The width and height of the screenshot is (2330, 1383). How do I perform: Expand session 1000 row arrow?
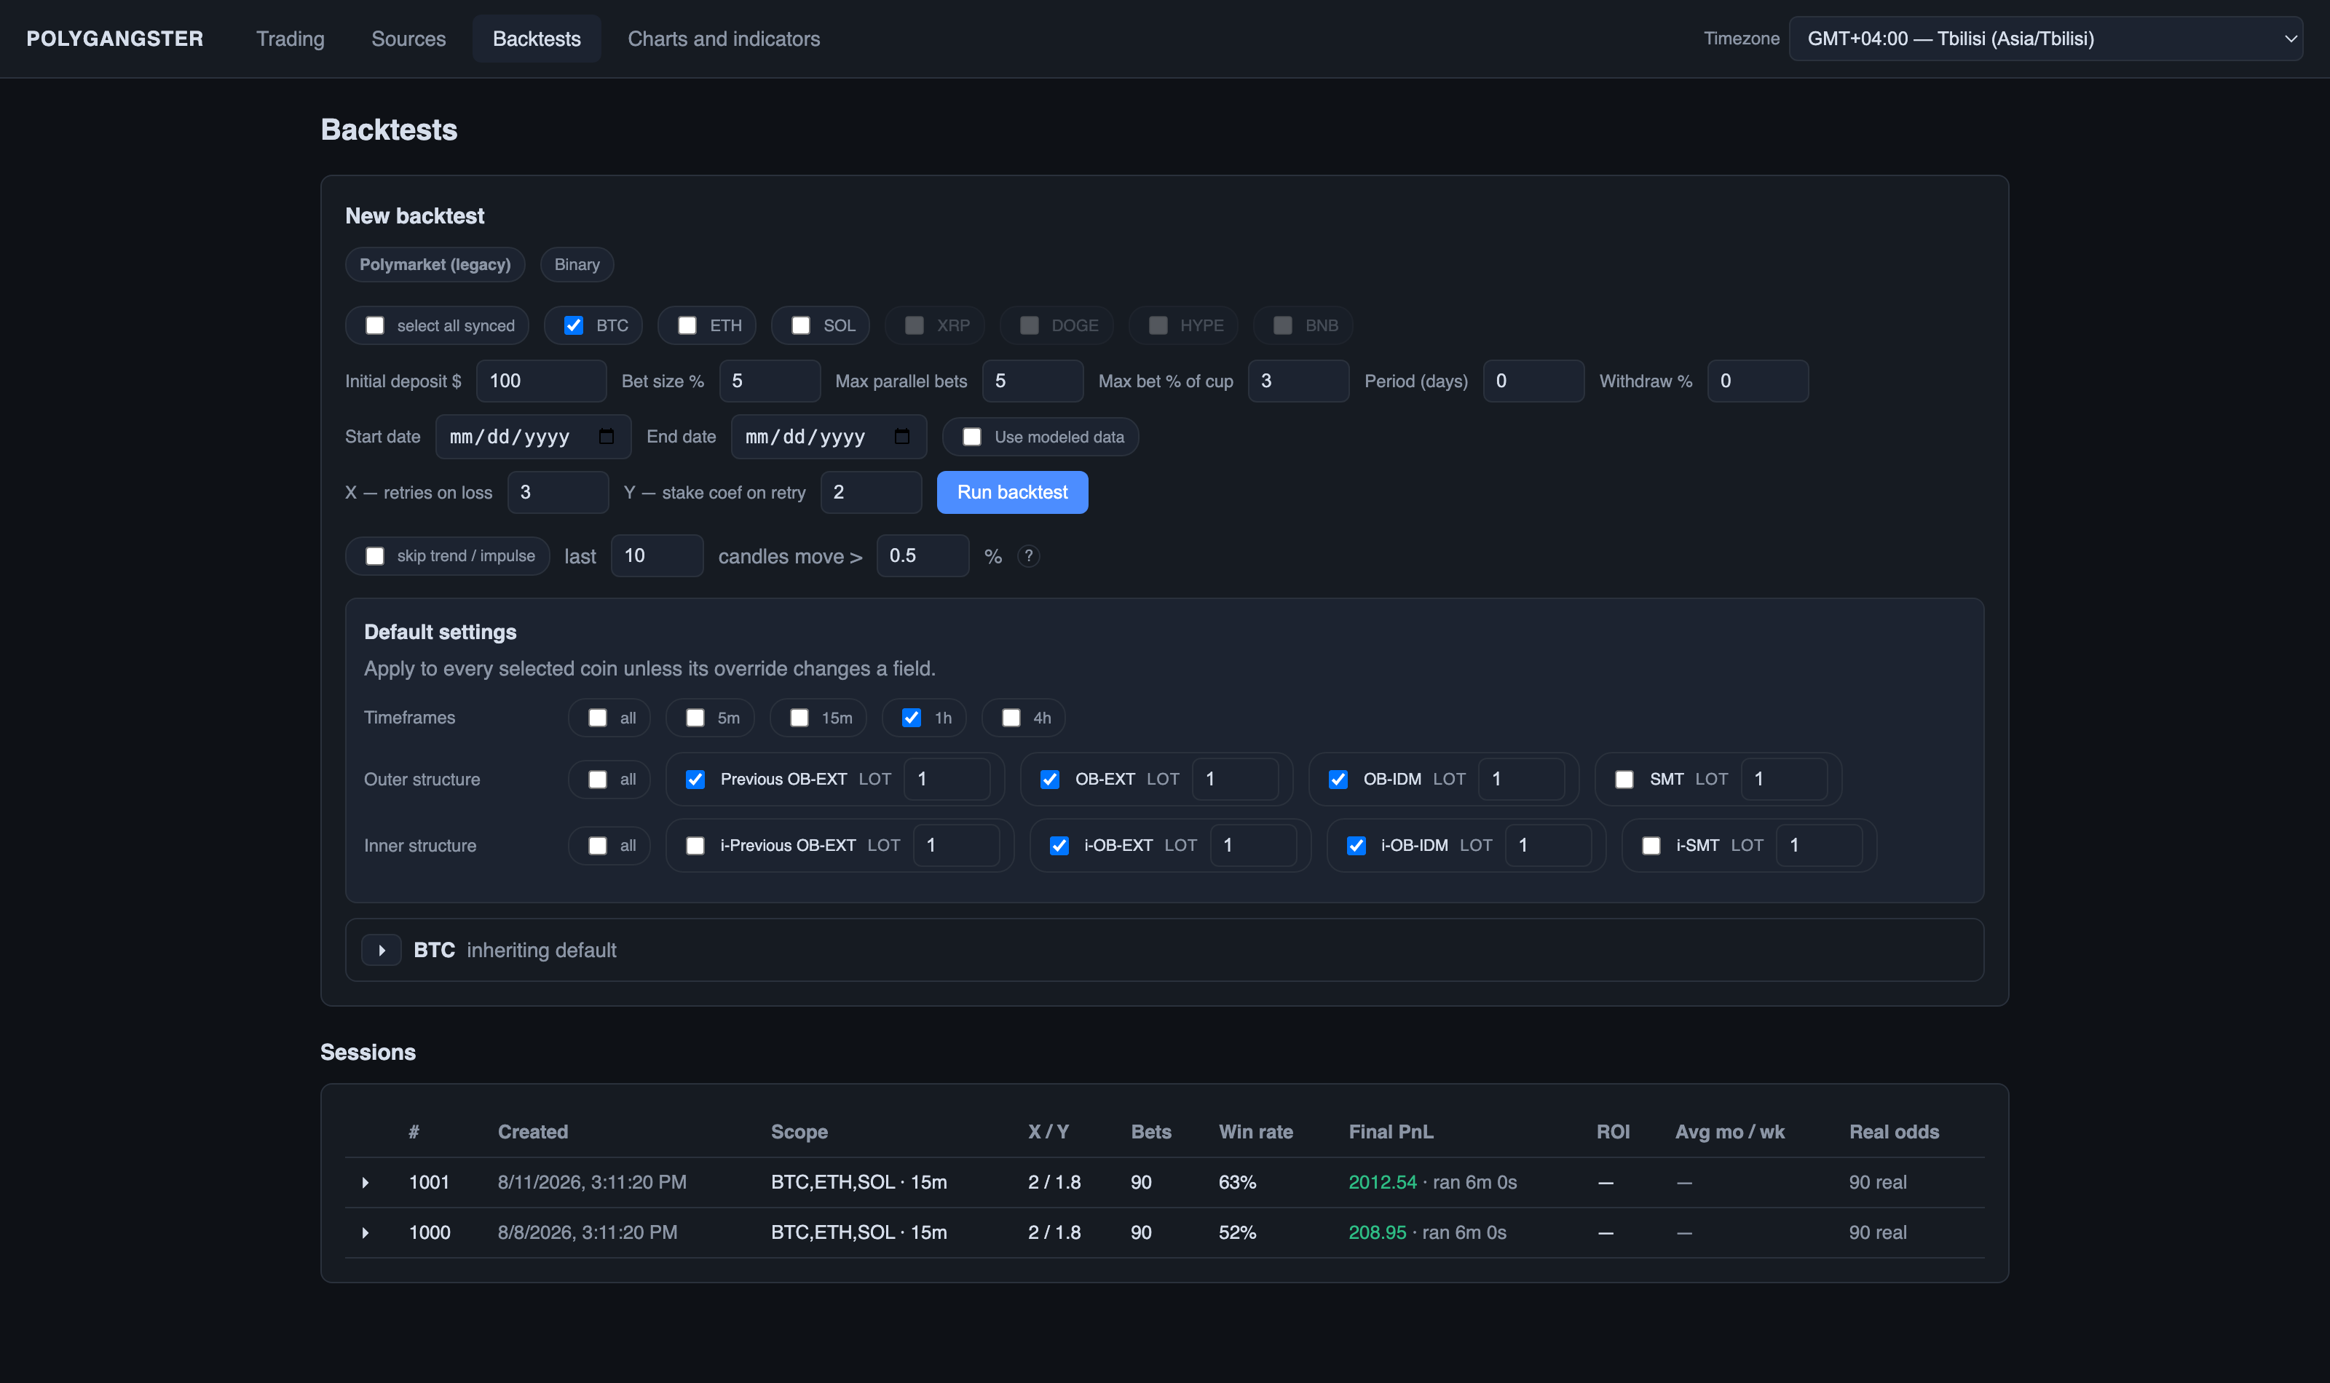pos(366,1233)
